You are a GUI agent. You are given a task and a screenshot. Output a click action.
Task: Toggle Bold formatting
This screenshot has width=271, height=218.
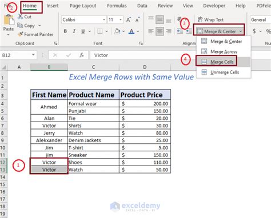(65, 31)
